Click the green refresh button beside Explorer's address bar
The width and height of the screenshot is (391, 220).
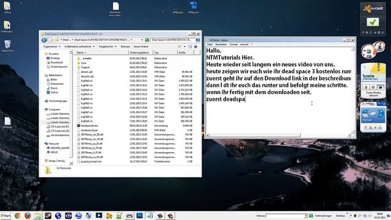click(x=147, y=40)
